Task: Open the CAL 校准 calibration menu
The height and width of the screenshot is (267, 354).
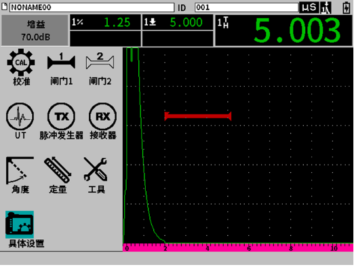Action: click(21, 67)
